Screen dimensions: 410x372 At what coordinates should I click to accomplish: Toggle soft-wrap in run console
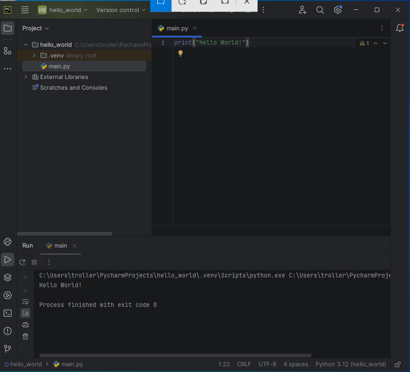[x=25, y=302]
